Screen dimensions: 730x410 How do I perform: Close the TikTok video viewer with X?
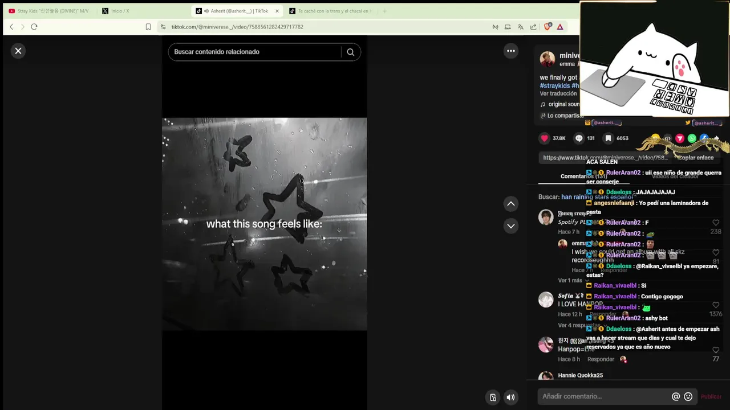click(x=18, y=51)
